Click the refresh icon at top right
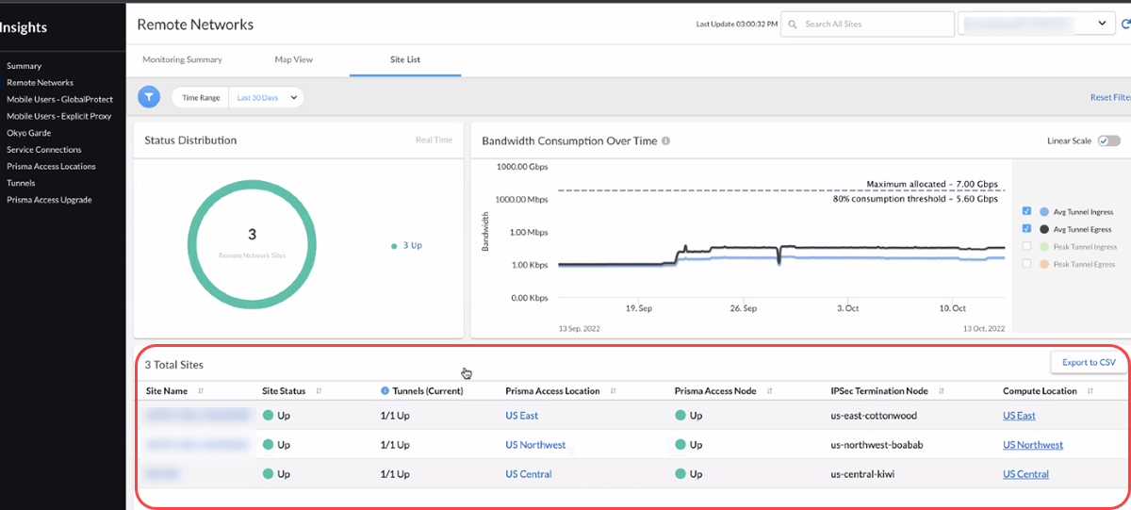Image resolution: width=1131 pixels, height=510 pixels. pos(1125,25)
